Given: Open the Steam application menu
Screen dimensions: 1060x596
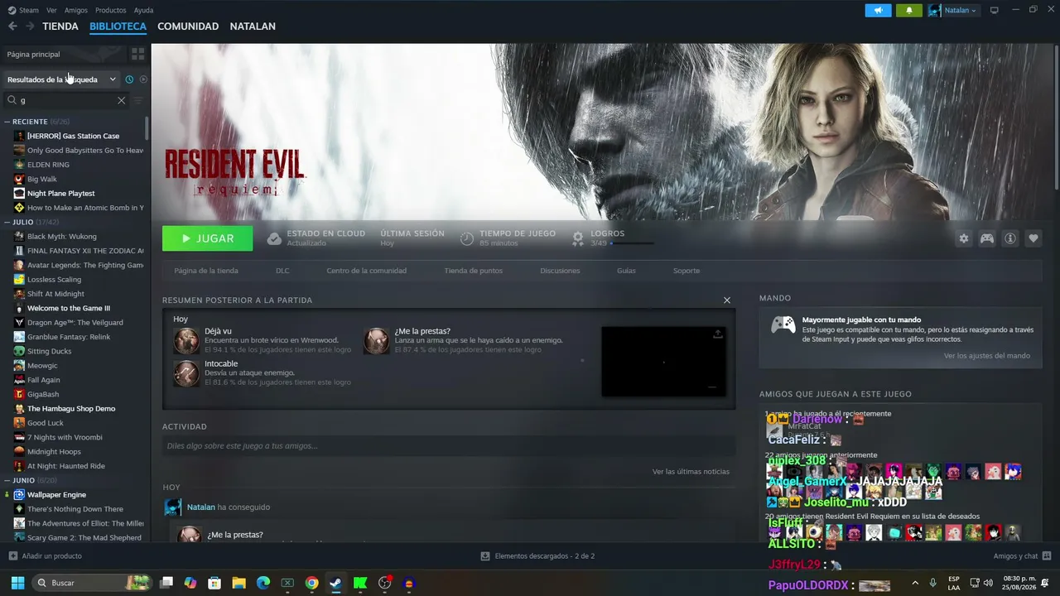Looking at the screenshot, I should pos(24,10).
